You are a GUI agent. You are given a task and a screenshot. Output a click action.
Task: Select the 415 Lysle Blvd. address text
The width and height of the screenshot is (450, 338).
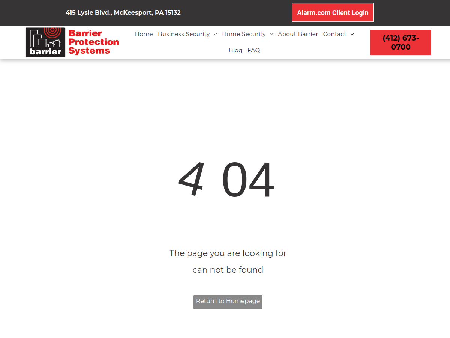coord(123,12)
